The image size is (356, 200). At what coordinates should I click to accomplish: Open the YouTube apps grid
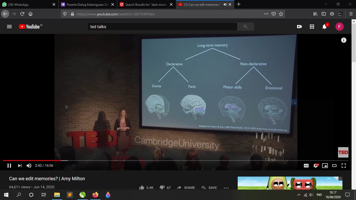click(312, 27)
